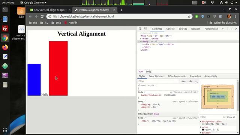Open the isu bookmarks folder
This screenshot has height=135, width=240.
pyautogui.click(x=44, y=22)
